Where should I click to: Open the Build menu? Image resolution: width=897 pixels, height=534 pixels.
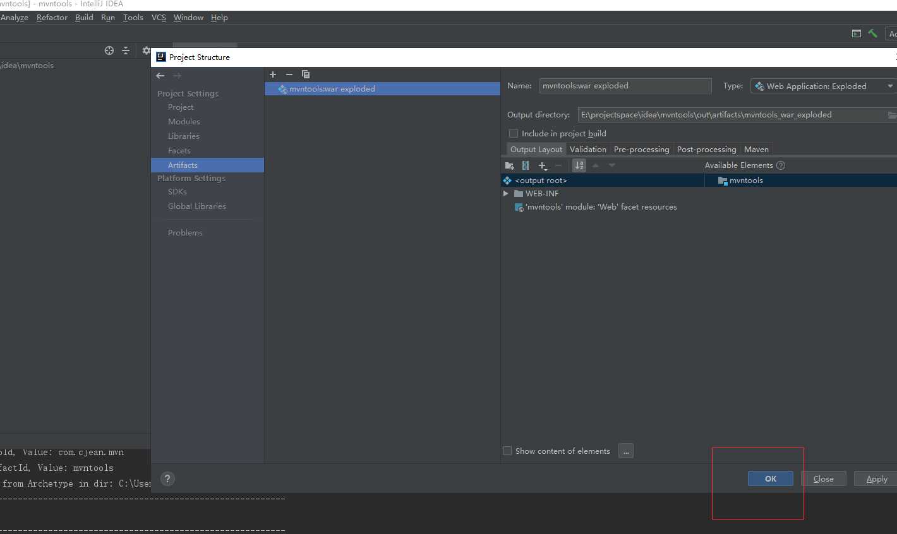tap(84, 18)
